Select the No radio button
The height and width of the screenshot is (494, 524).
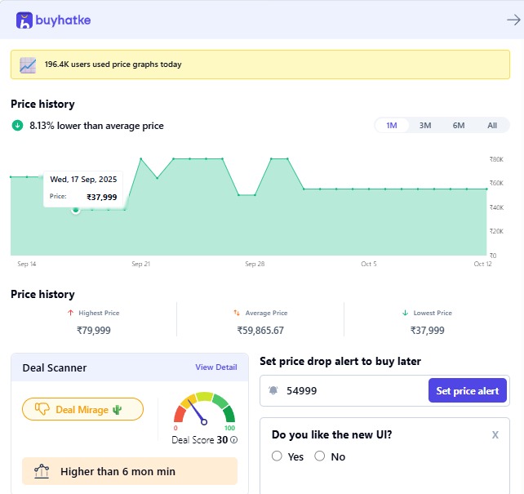coord(320,456)
